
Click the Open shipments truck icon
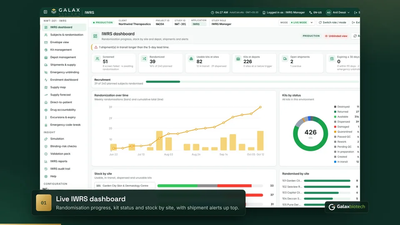285,59
